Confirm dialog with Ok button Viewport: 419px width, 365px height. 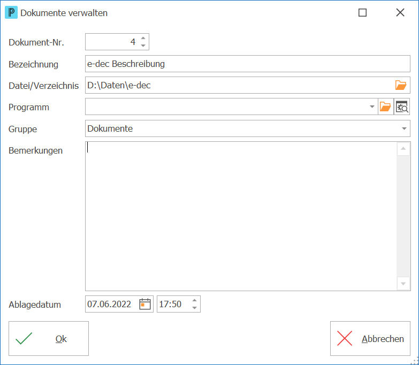click(49, 339)
